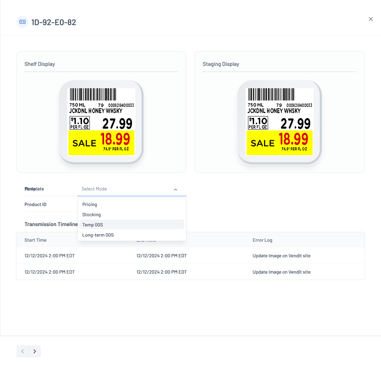Choose Stocking from the mode list
Viewport: 381px width, 369px height.
(x=132, y=215)
